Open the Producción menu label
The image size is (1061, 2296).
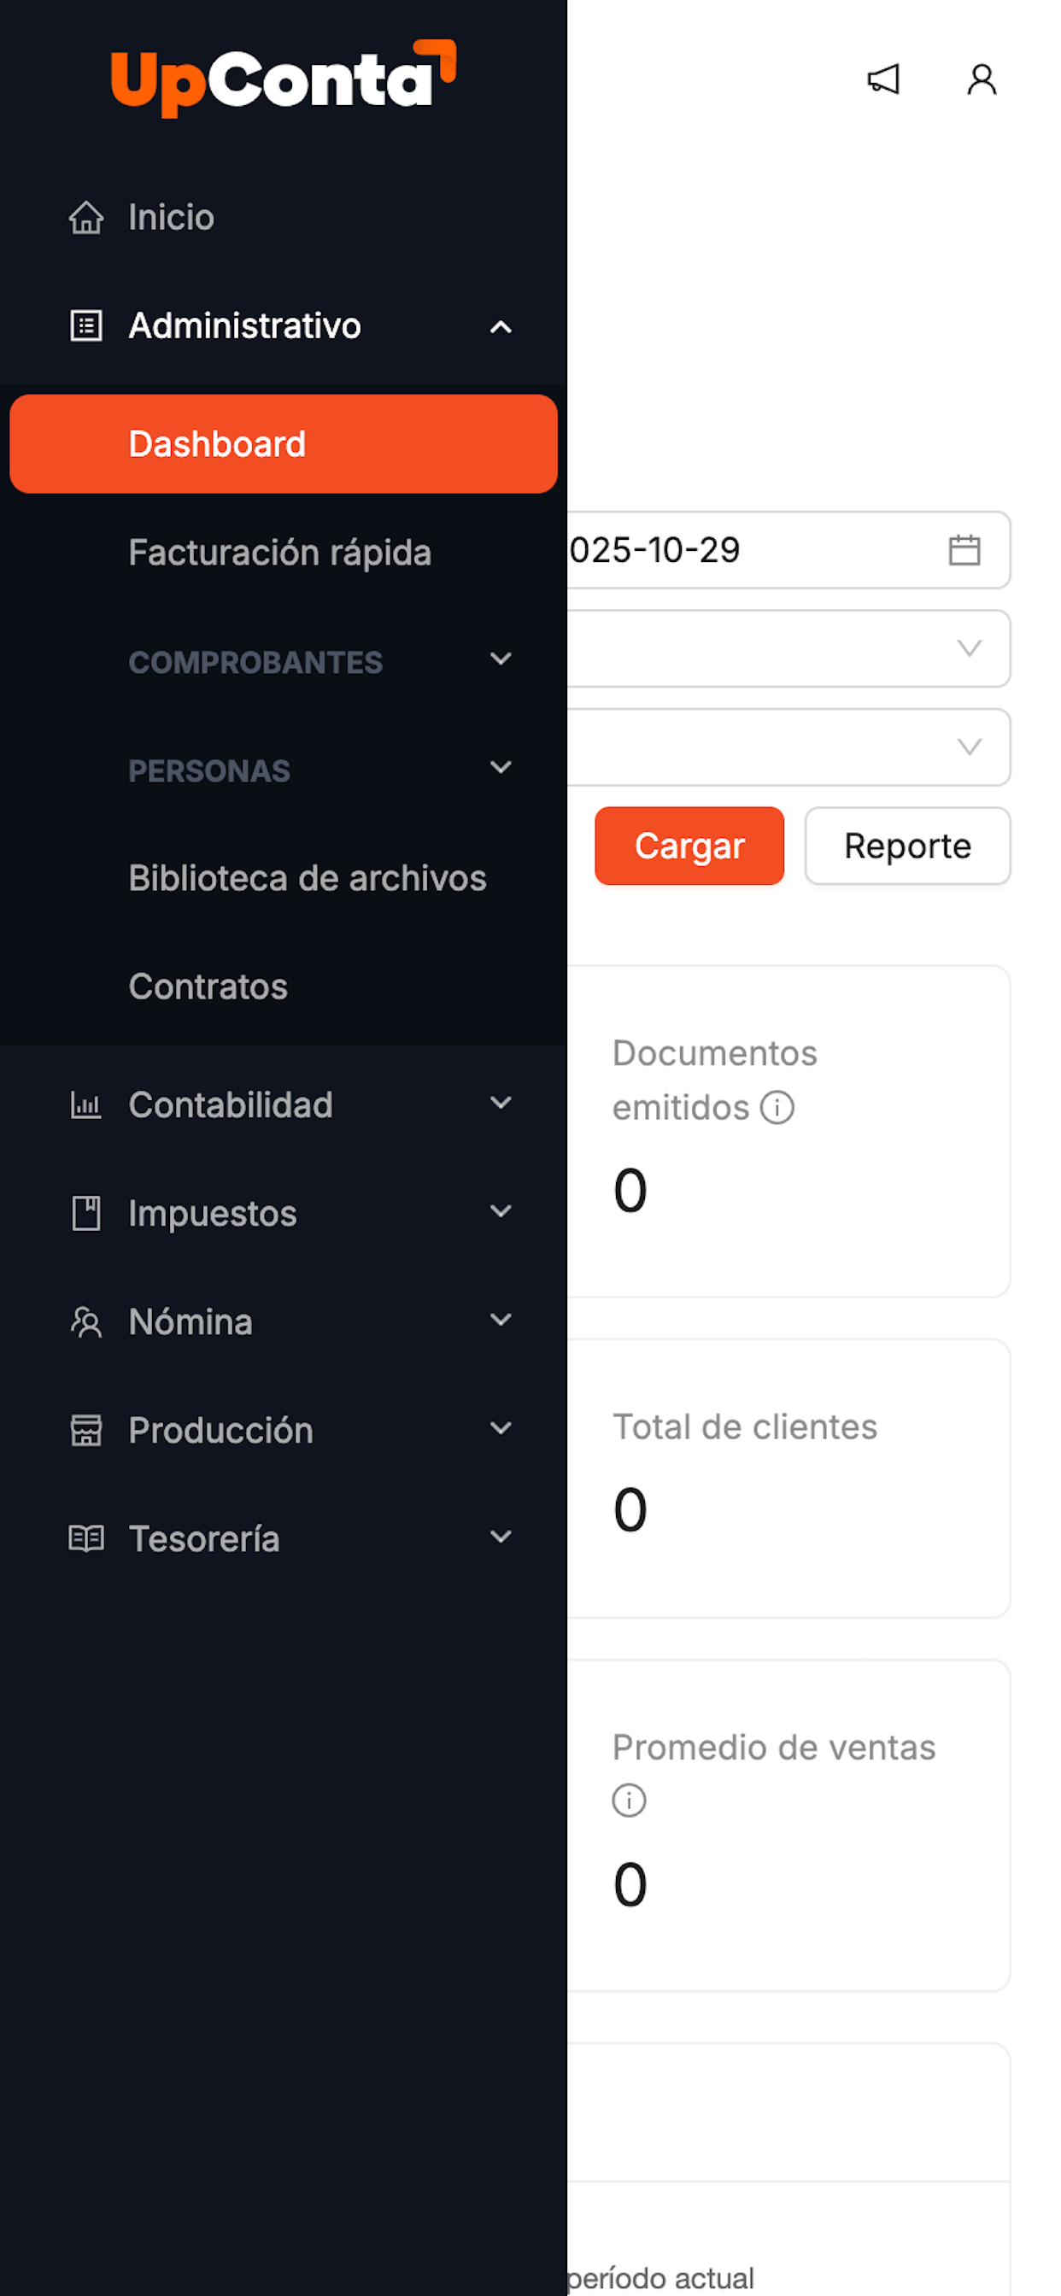221,1431
